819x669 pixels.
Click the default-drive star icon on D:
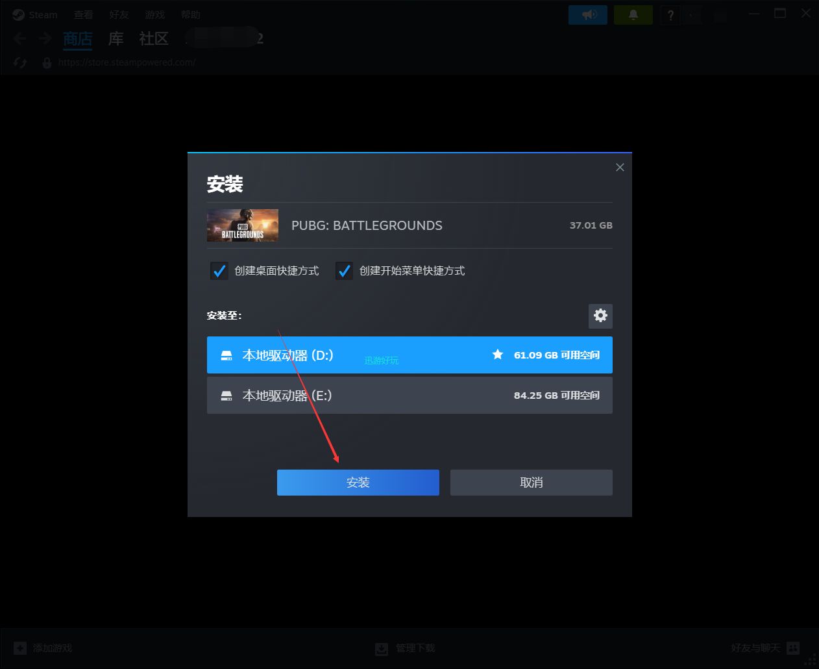pyautogui.click(x=498, y=355)
